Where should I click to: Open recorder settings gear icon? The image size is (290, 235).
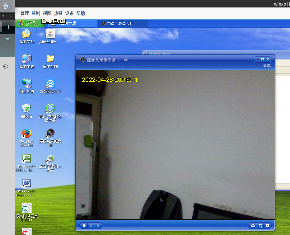click(x=267, y=226)
